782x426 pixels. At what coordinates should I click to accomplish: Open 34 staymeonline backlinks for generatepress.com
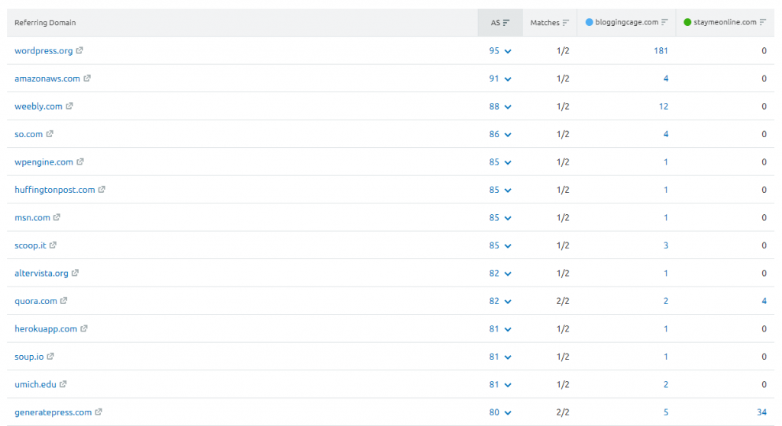[761, 412]
